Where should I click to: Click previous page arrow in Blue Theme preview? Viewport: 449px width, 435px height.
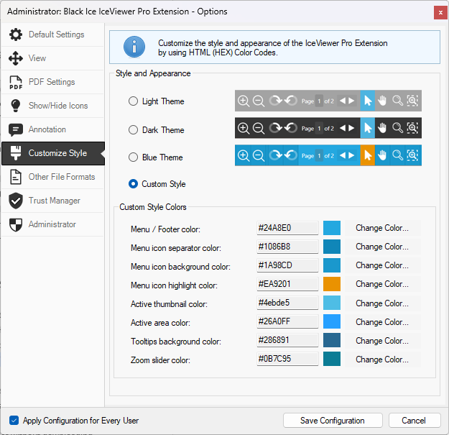coord(343,155)
